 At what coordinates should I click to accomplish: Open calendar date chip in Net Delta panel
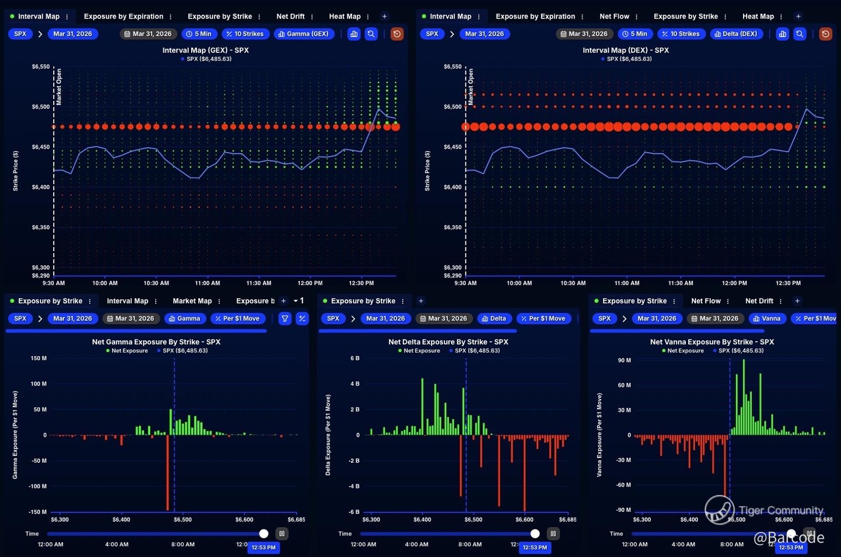point(443,319)
